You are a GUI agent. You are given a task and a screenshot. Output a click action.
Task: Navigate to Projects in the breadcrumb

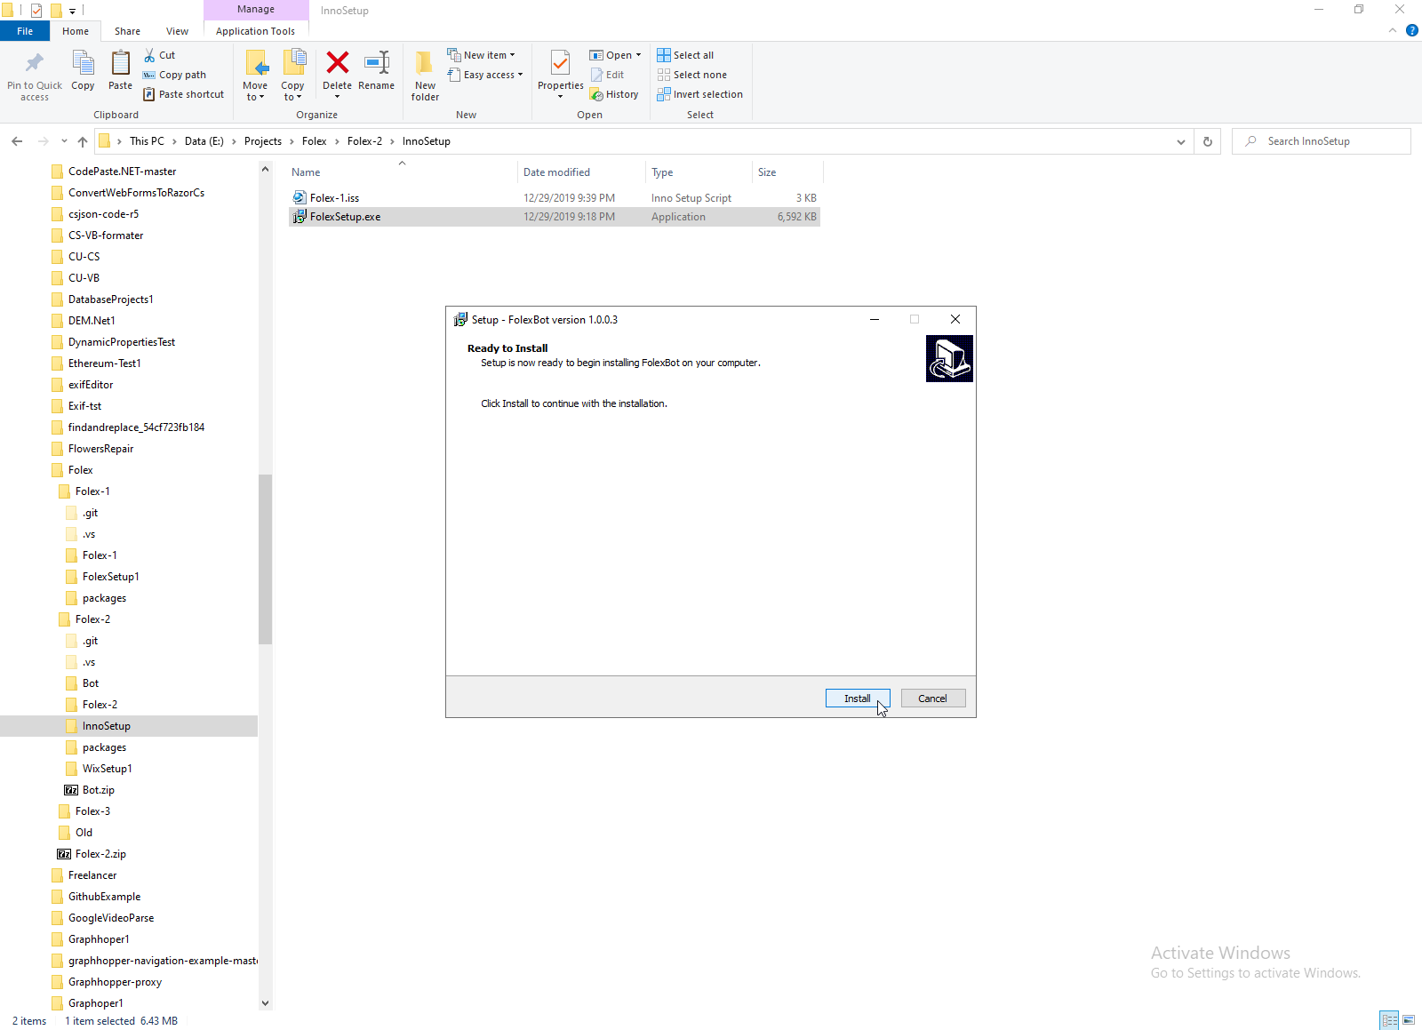(263, 141)
